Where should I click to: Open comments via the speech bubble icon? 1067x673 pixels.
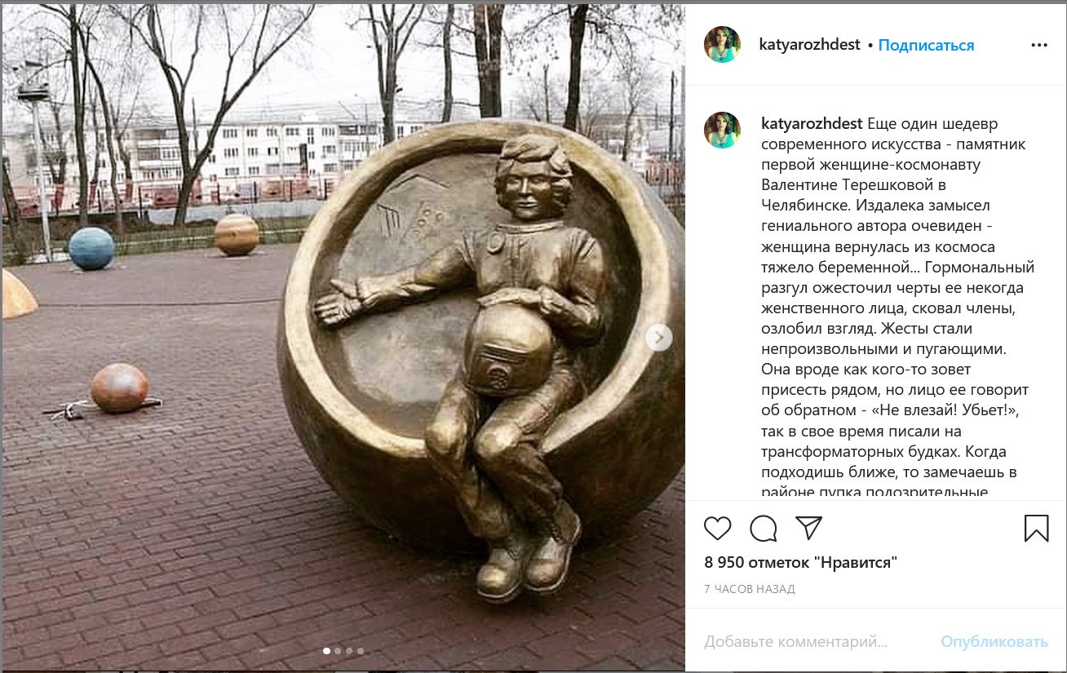tap(764, 529)
